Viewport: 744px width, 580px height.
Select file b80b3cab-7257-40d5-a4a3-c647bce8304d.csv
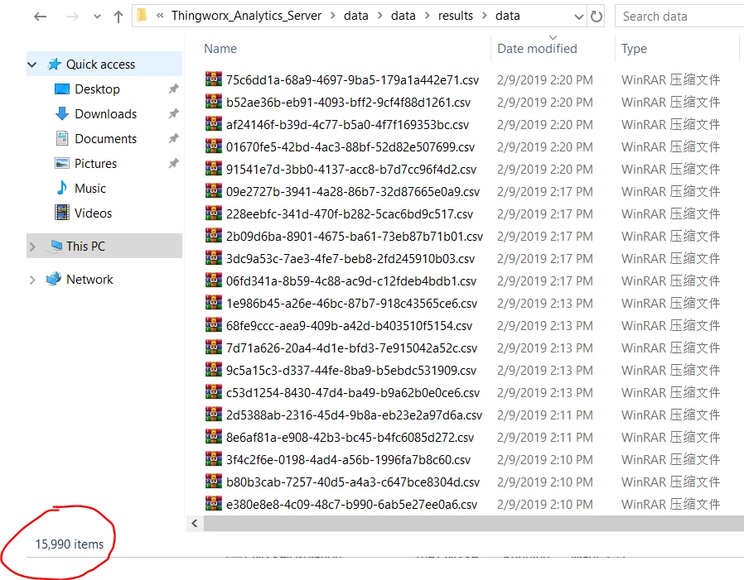353,482
